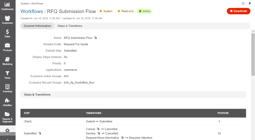The height and width of the screenshot is (140, 255).
Task: Click translation icon beside Submitted step
Action: [40, 134]
